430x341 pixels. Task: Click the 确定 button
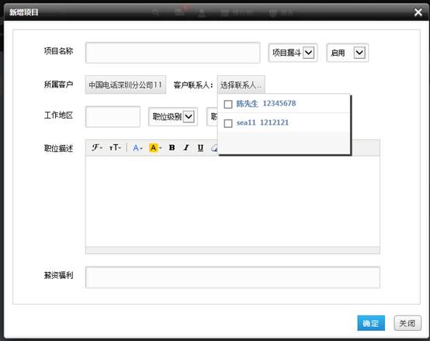(371, 323)
